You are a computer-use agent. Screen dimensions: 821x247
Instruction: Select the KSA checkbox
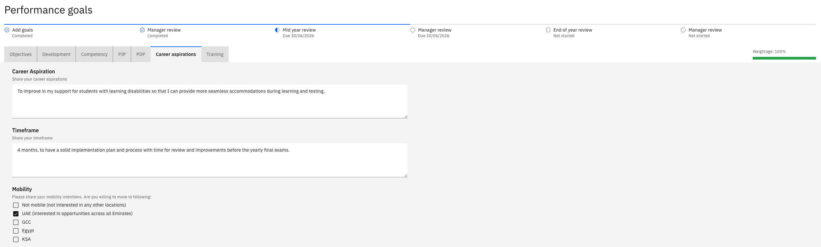pyautogui.click(x=16, y=239)
